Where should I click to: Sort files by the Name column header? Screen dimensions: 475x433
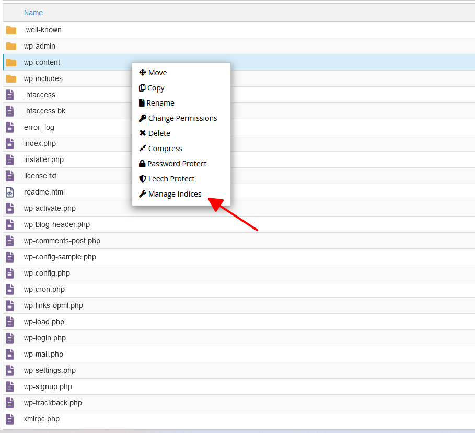[x=33, y=13]
